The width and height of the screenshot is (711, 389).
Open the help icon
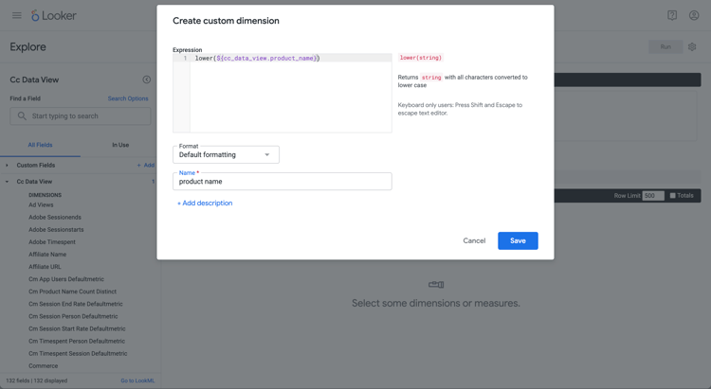click(672, 15)
